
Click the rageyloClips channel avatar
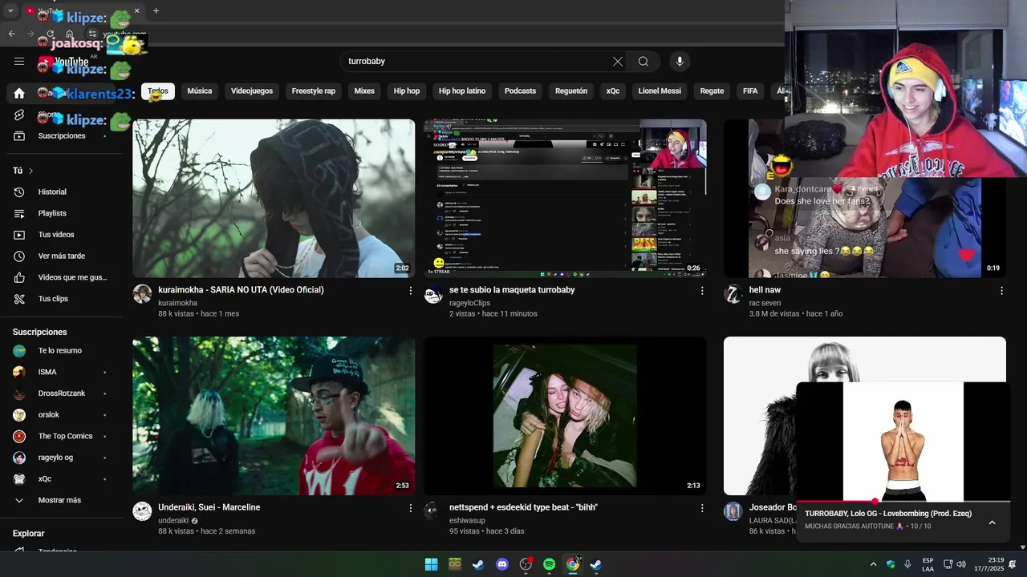click(x=433, y=294)
